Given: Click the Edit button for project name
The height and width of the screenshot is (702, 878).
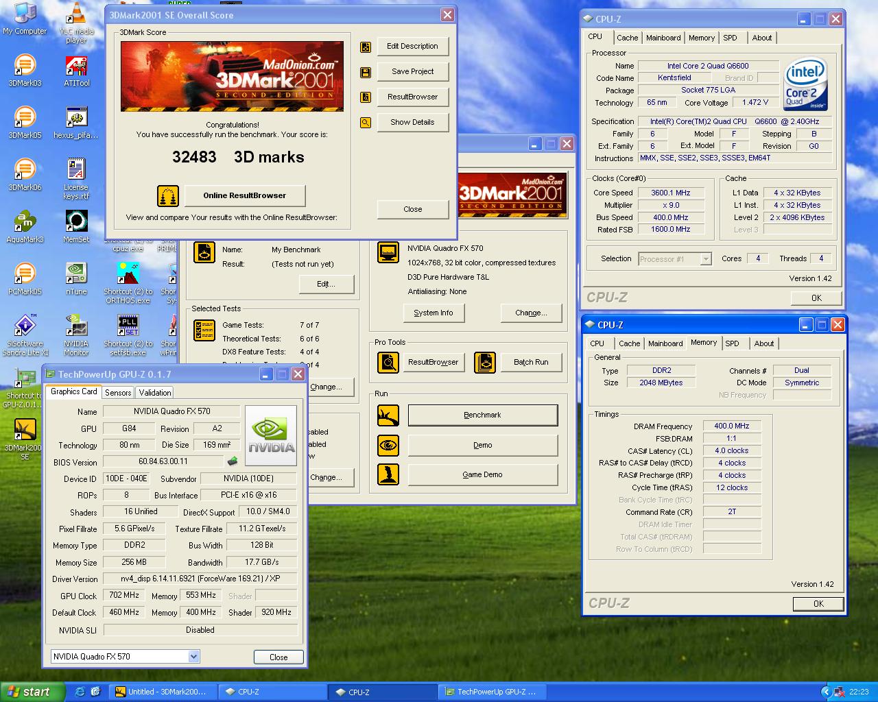Looking at the screenshot, I should tap(325, 284).
